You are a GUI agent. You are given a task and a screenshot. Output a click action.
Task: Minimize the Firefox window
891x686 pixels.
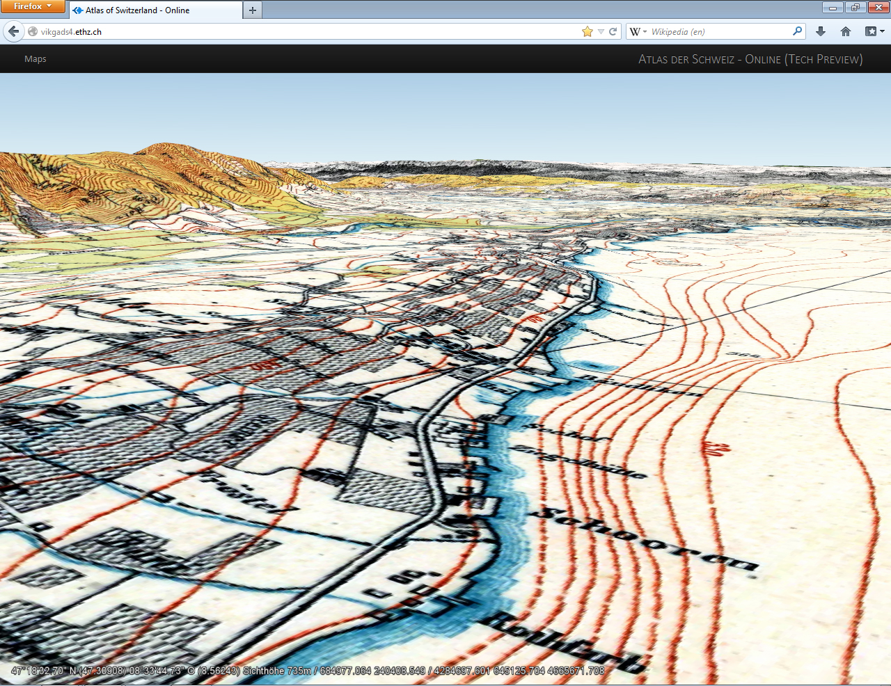(832, 8)
